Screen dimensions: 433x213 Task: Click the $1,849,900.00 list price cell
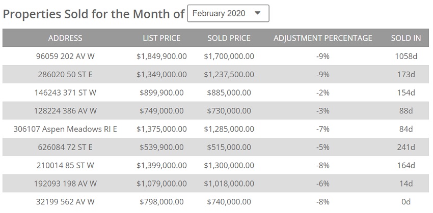(x=161, y=56)
